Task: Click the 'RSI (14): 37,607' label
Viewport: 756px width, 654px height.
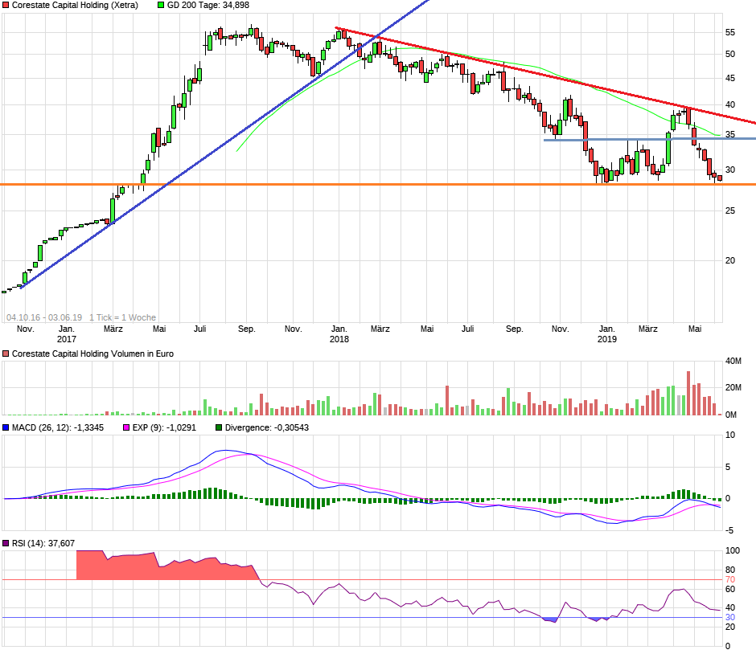Action: (43, 543)
